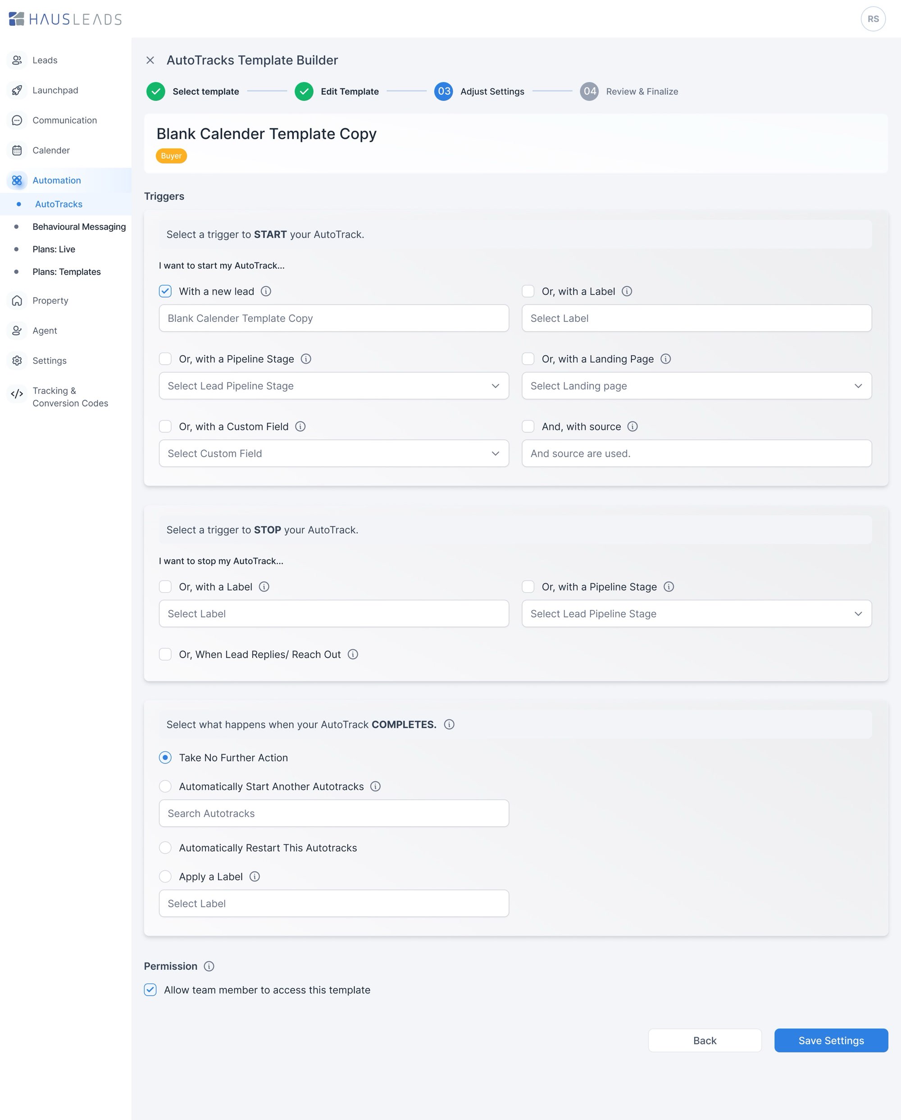Open Behavioural Messaging in sidebar

pyautogui.click(x=79, y=227)
